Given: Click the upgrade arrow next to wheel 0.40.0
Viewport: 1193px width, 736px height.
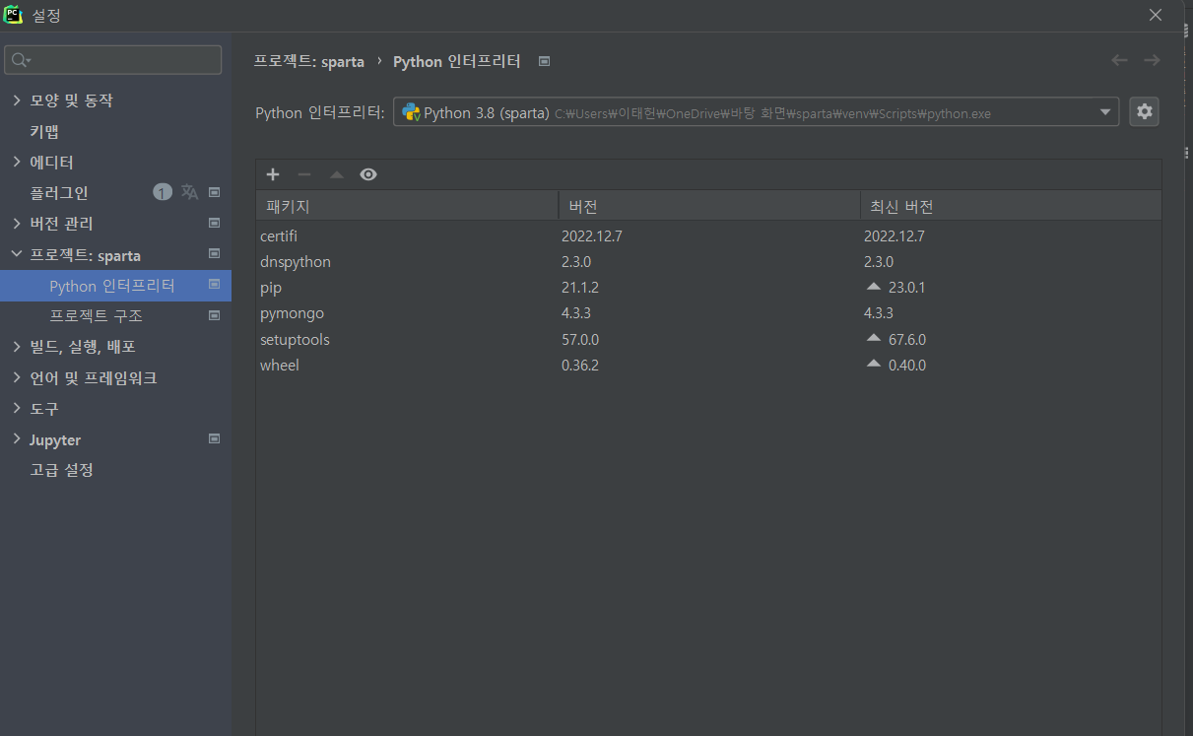Looking at the screenshot, I should coord(873,364).
